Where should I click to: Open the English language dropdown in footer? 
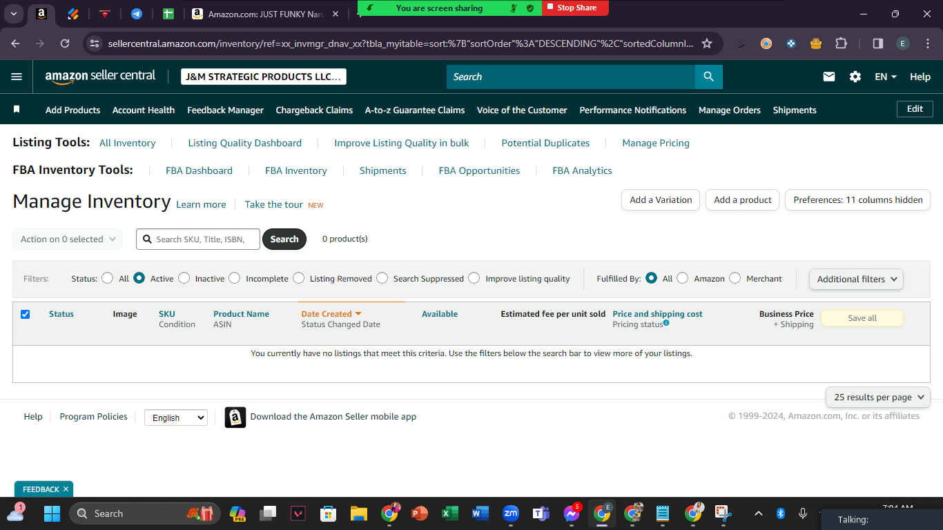point(176,418)
